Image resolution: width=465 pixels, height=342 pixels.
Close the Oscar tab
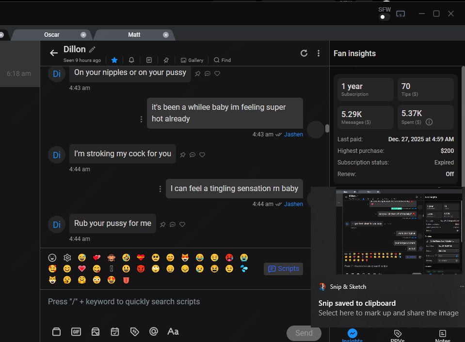(x=83, y=35)
